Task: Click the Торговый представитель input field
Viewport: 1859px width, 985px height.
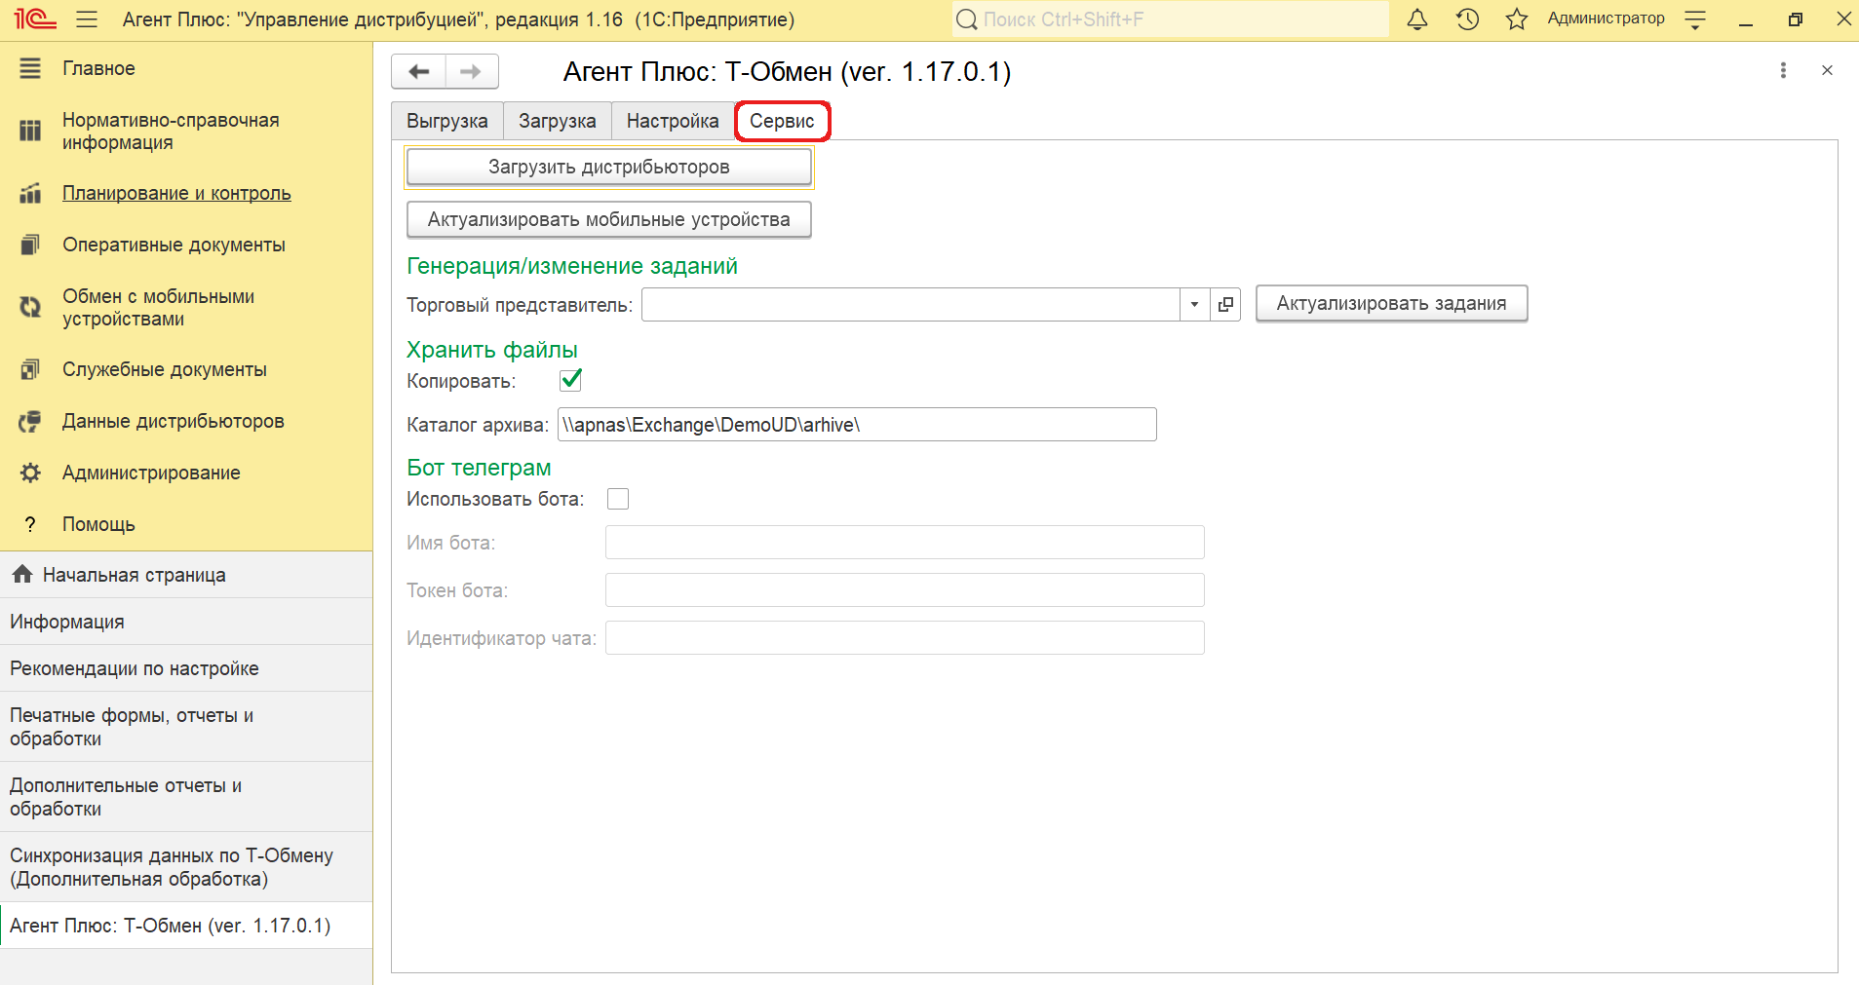Action: 910,304
